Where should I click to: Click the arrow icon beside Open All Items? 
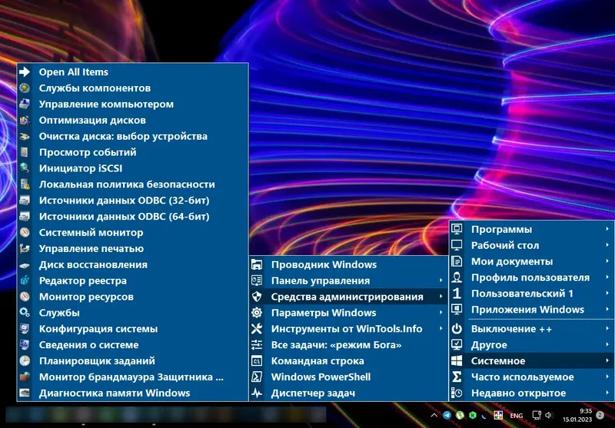tap(25, 71)
